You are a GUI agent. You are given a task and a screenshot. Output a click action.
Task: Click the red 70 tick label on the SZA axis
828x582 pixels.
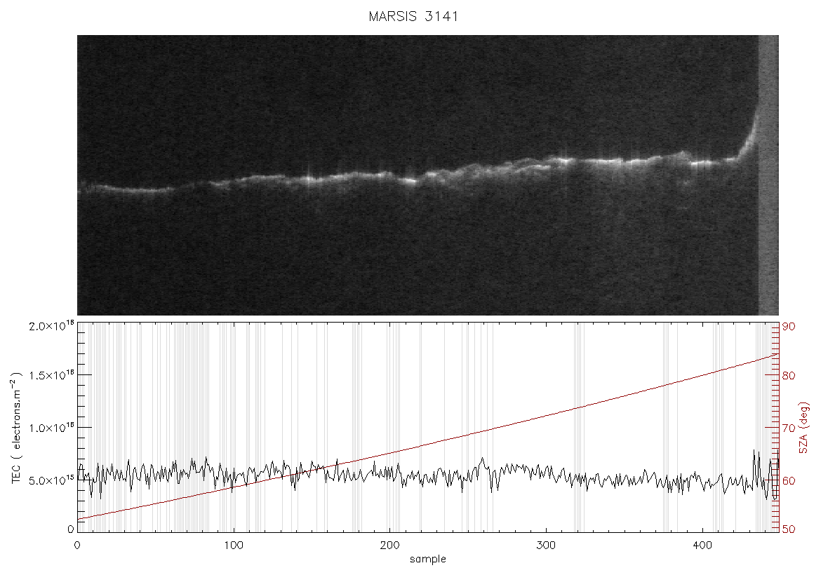tap(789, 428)
